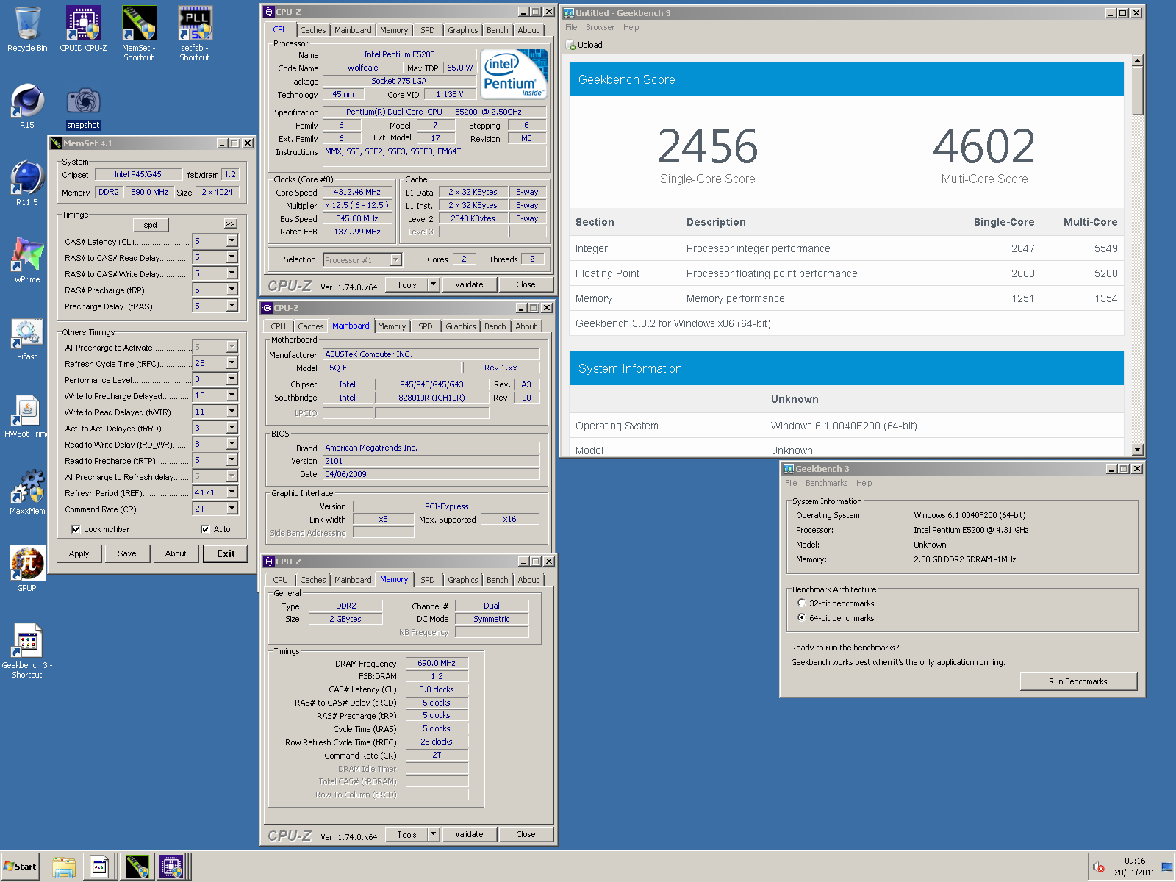1176x882 pixels.
Task: Select the wPrime desktop icon
Action: (x=27, y=261)
